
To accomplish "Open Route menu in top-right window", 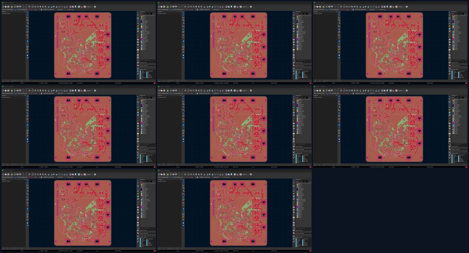I will coord(326,5).
